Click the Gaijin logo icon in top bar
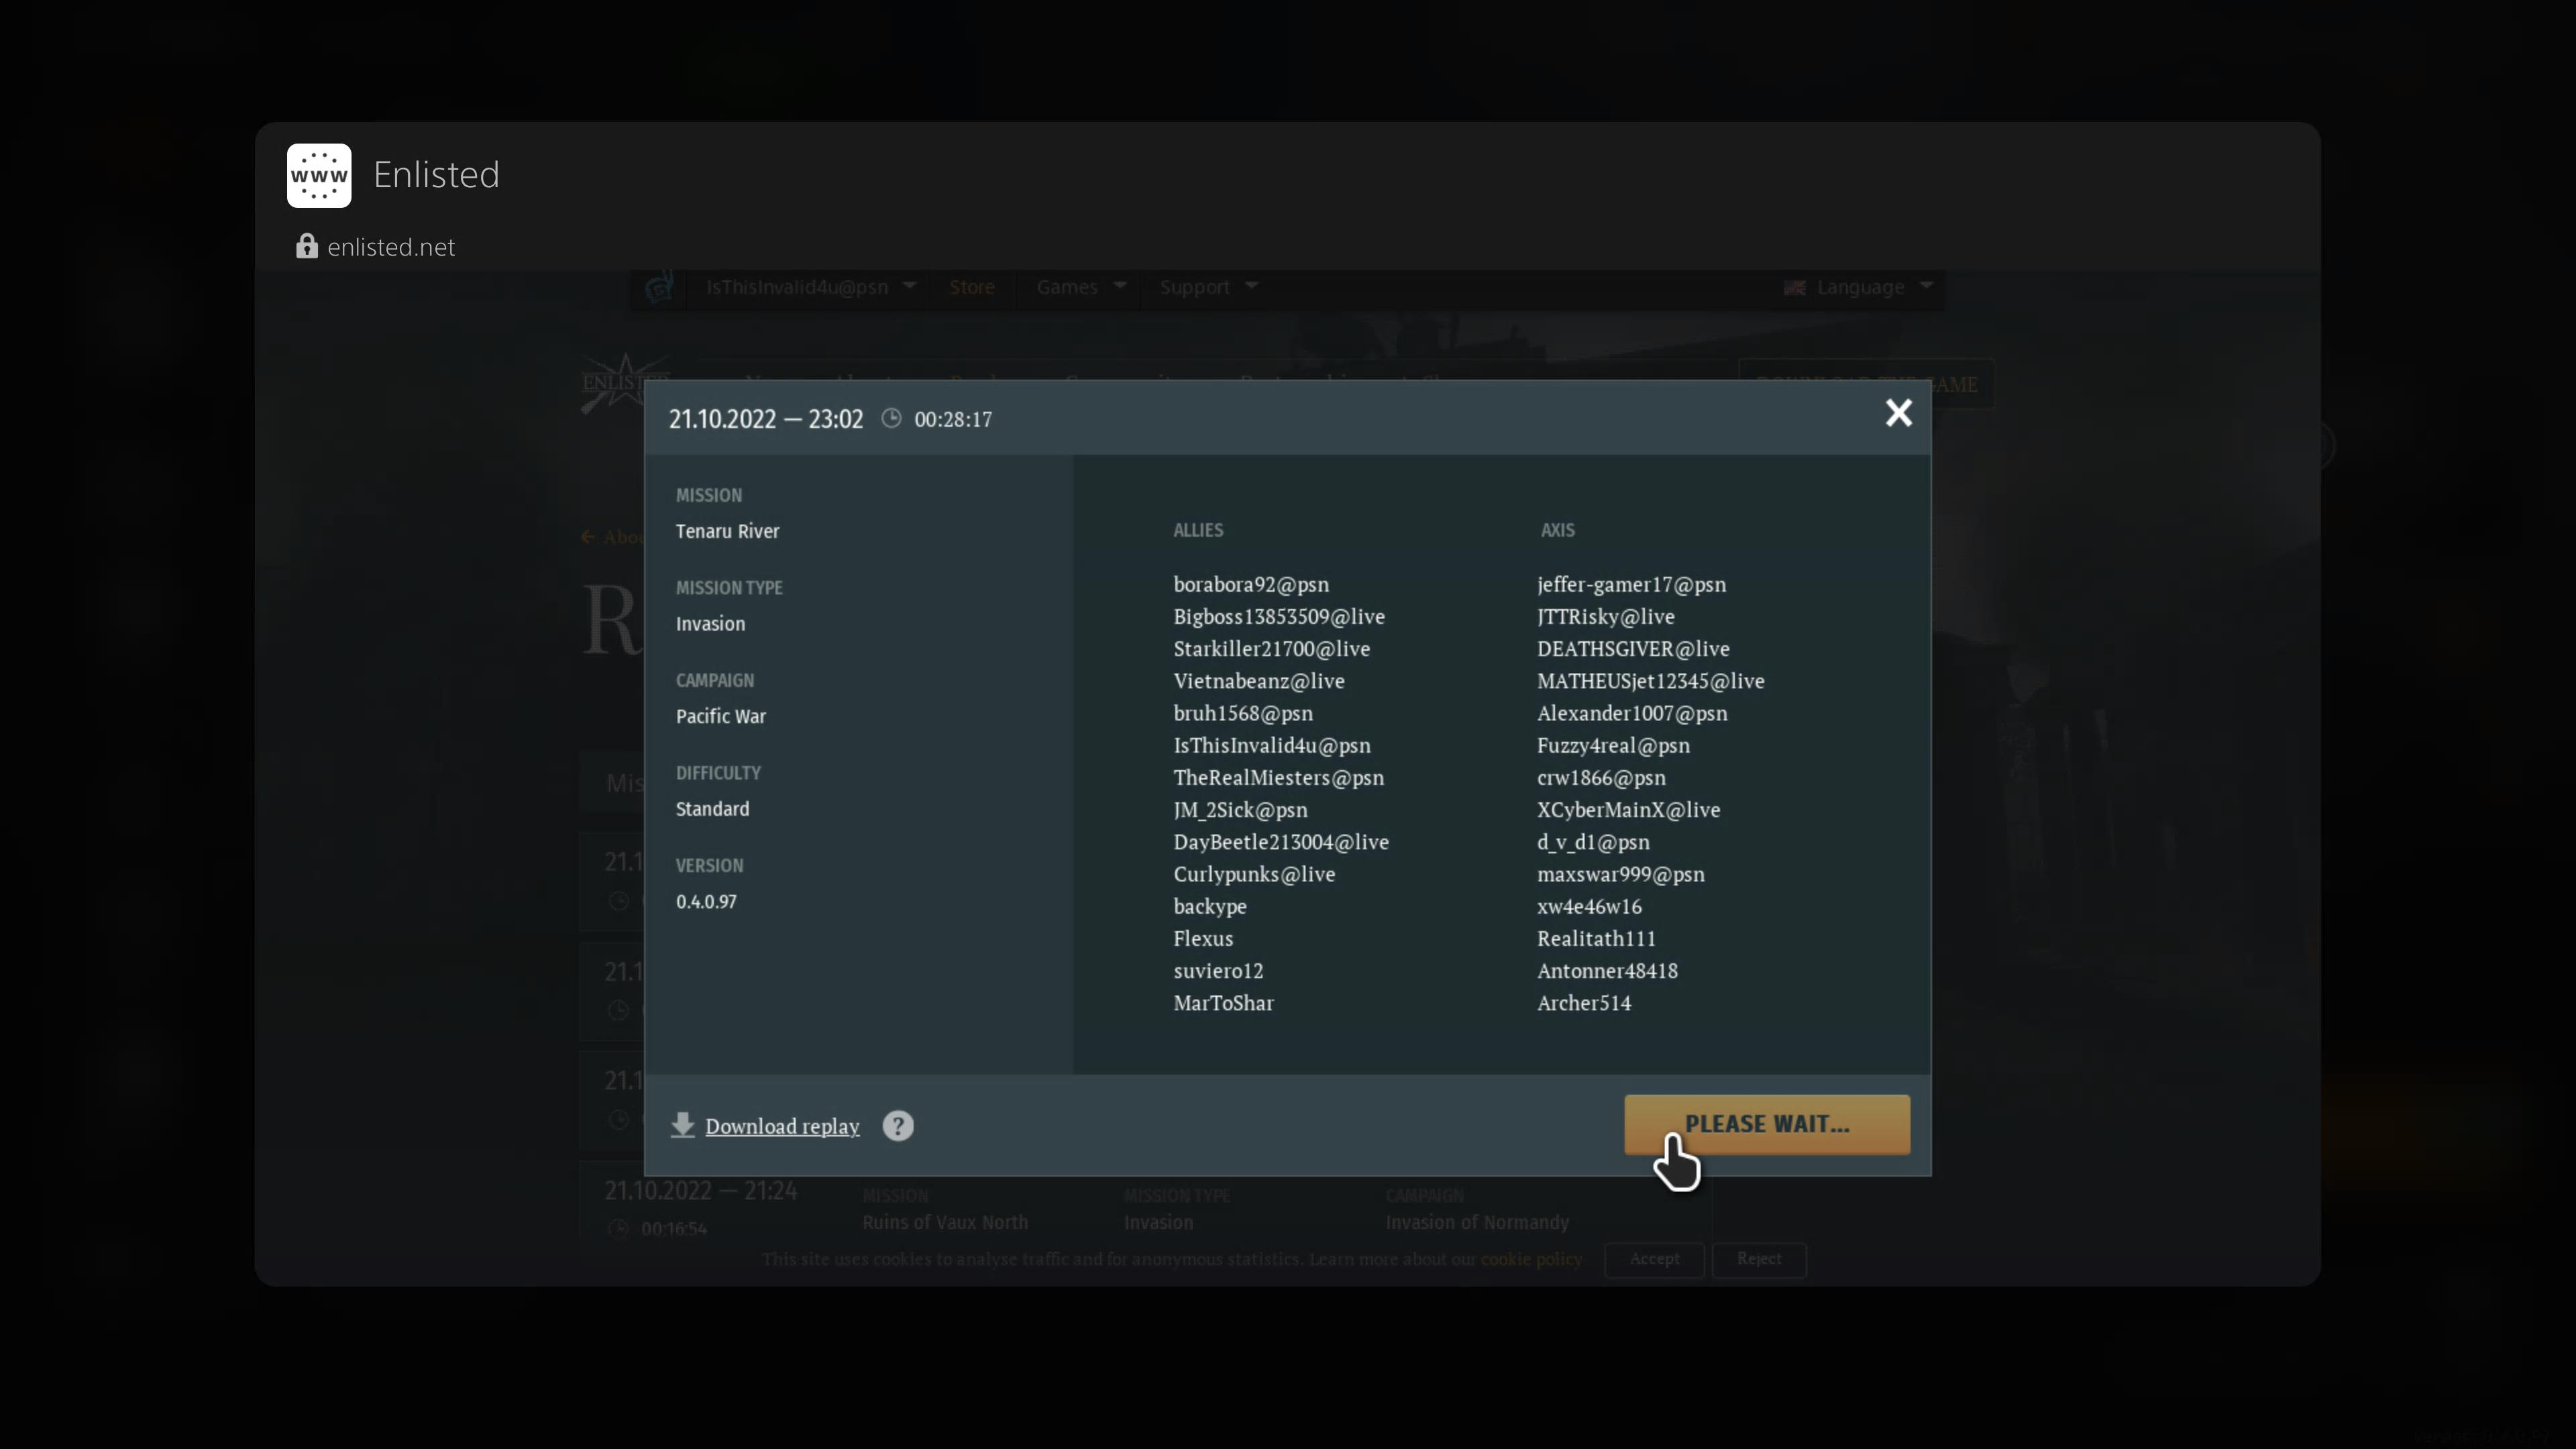 point(659,288)
